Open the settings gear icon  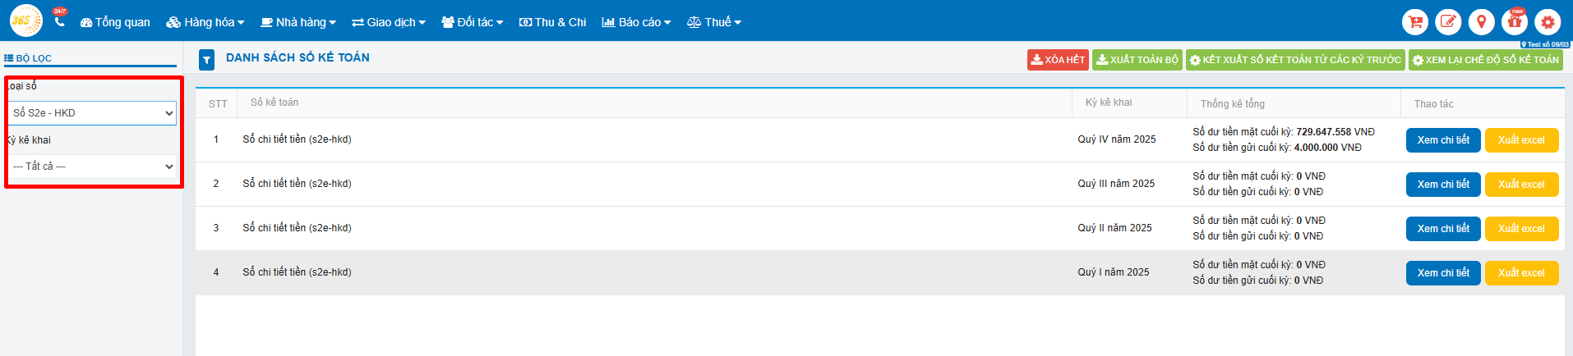tap(1548, 22)
